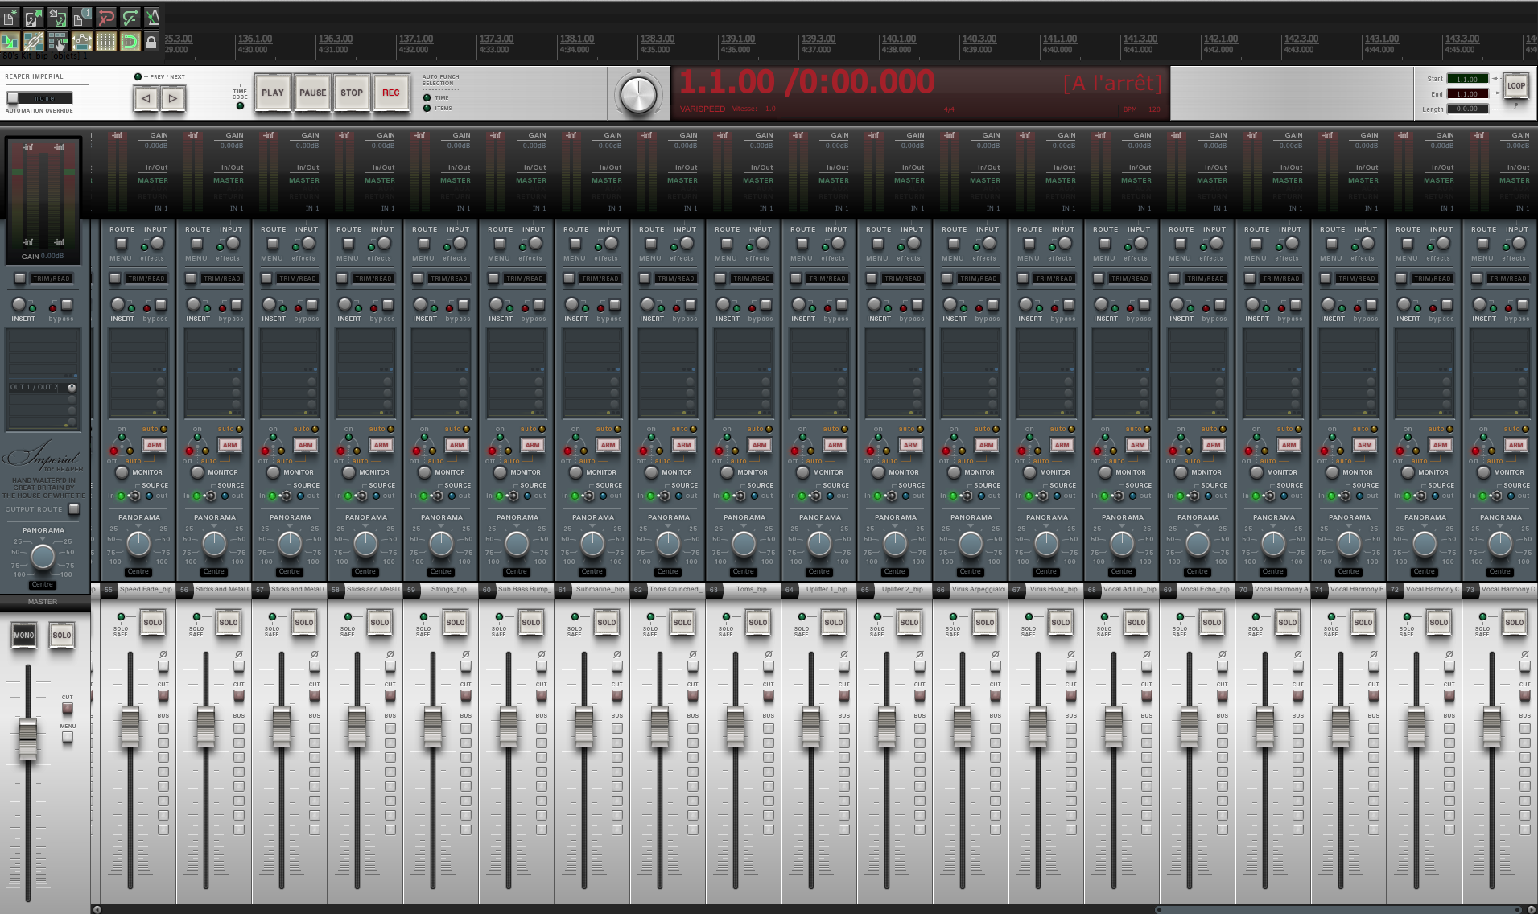Image resolution: width=1538 pixels, height=914 pixels.
Task: Solo the Vocal Ad Lib_bip track
Action: (1136, 623)
